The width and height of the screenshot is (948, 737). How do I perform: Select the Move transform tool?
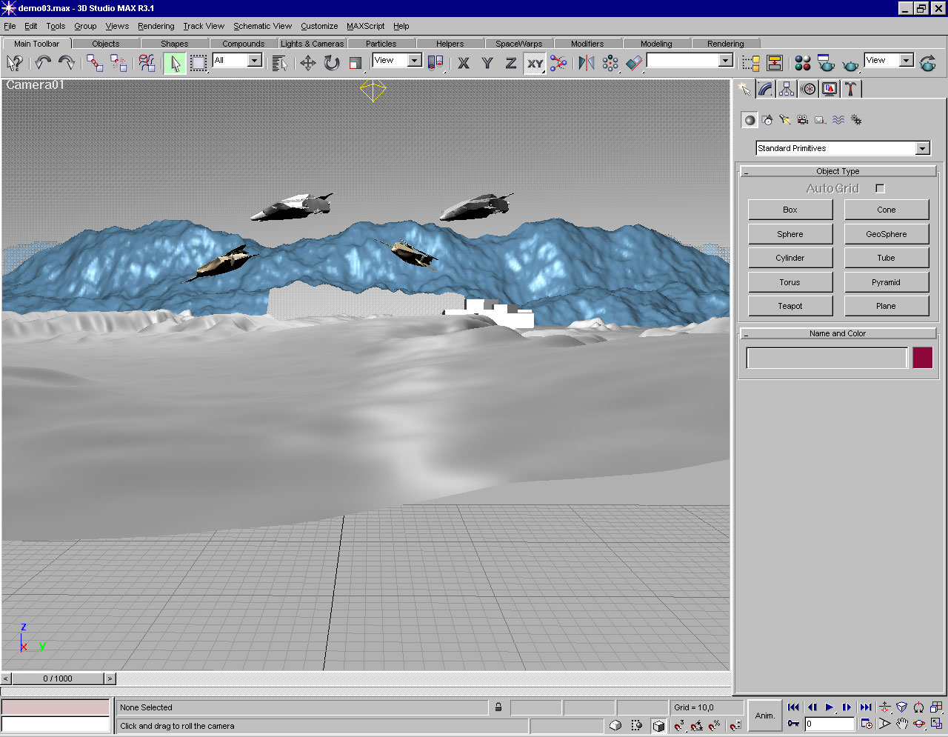[x=308, y=63]
